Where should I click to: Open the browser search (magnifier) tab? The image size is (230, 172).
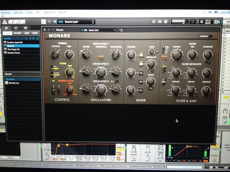click(6, 28)
